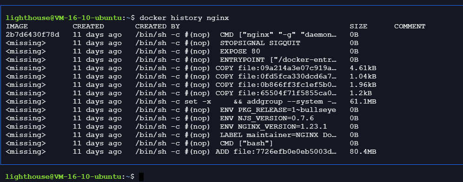
Task: Click the bottom lighthouse@VM-16-10-ubuntu prompt
Action: [70, 177]
